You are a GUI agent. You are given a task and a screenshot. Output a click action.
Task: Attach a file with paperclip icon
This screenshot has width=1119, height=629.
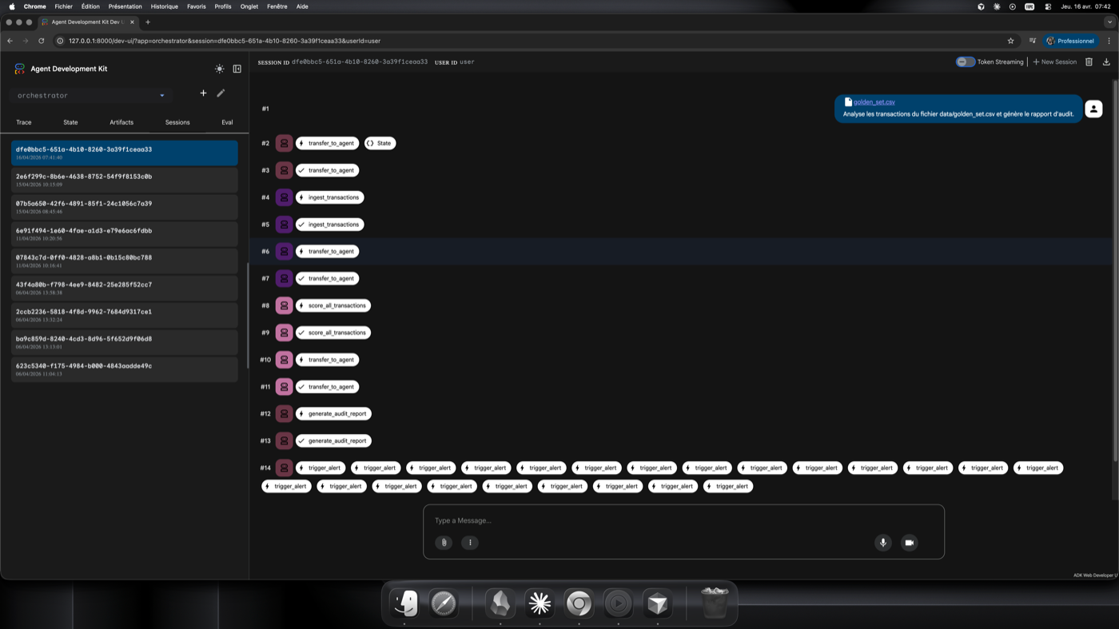(444, 543)
